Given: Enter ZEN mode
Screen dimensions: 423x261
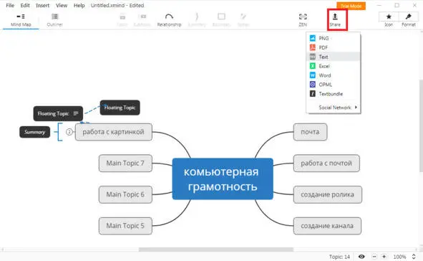Looking at the screenshot, I should point(303,20).
